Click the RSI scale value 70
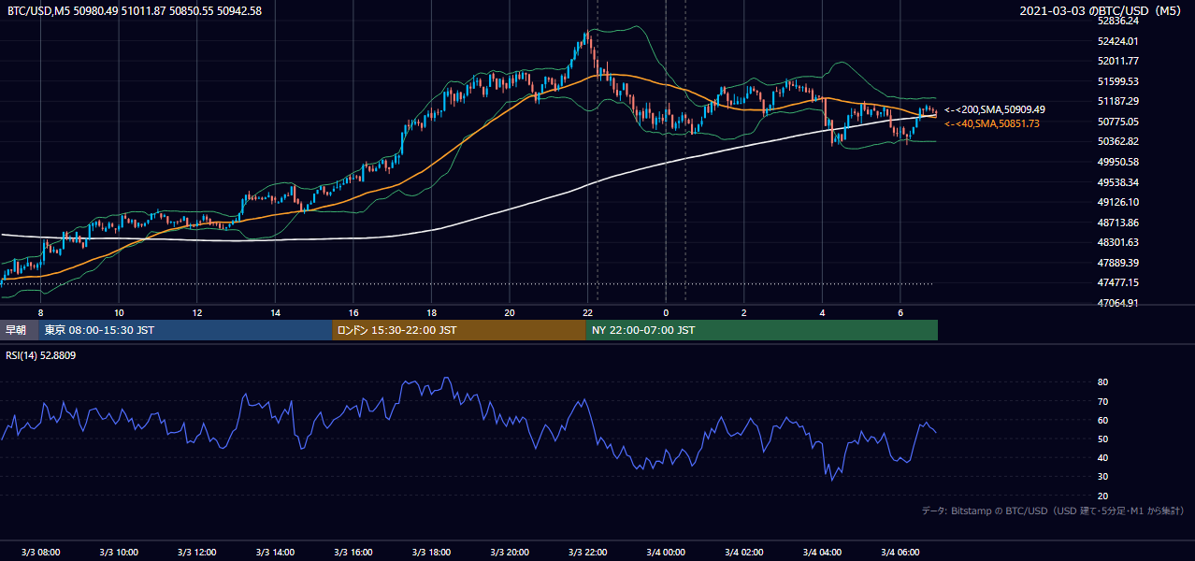Image resolution: width=1195 pixels, height=561 pixels. (x=1103, y=401)
